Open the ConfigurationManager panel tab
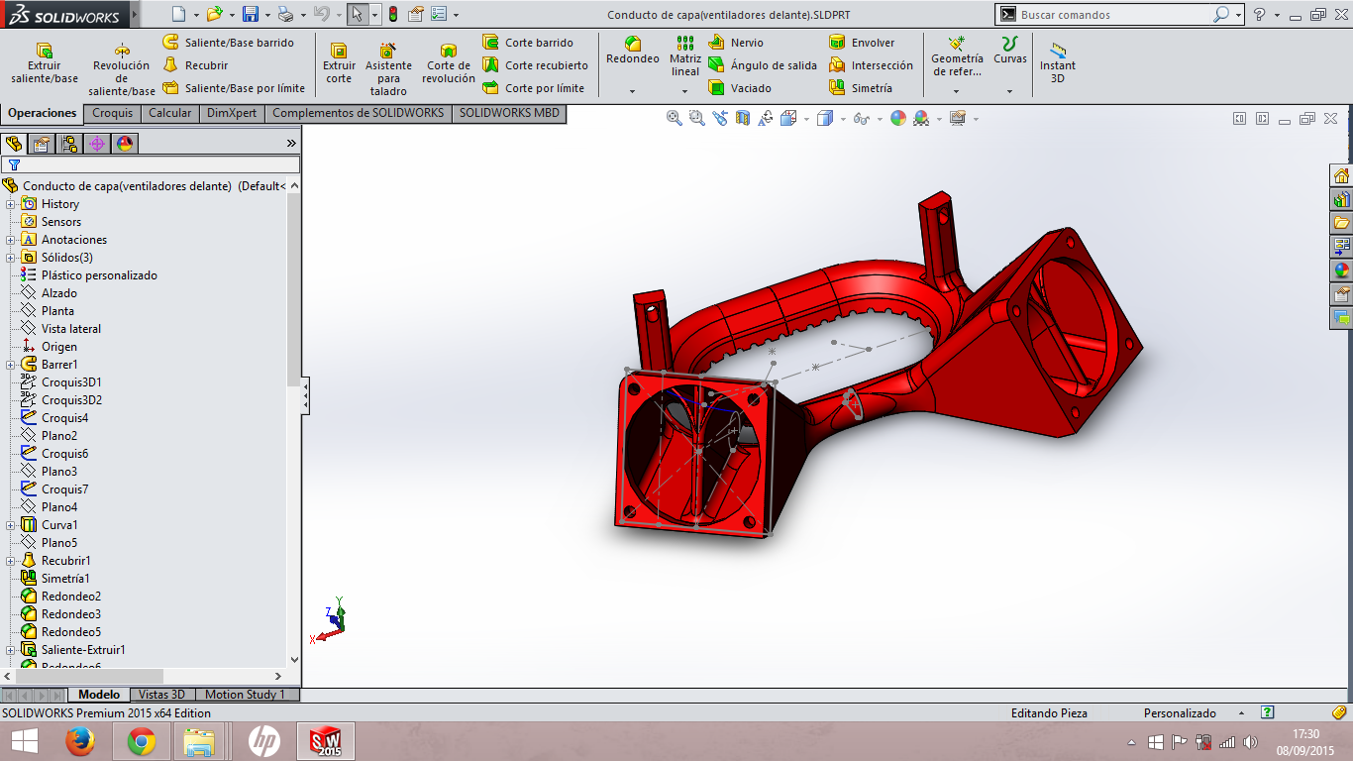This screenshot has width=1353, height=761. (x=68, y=144)
